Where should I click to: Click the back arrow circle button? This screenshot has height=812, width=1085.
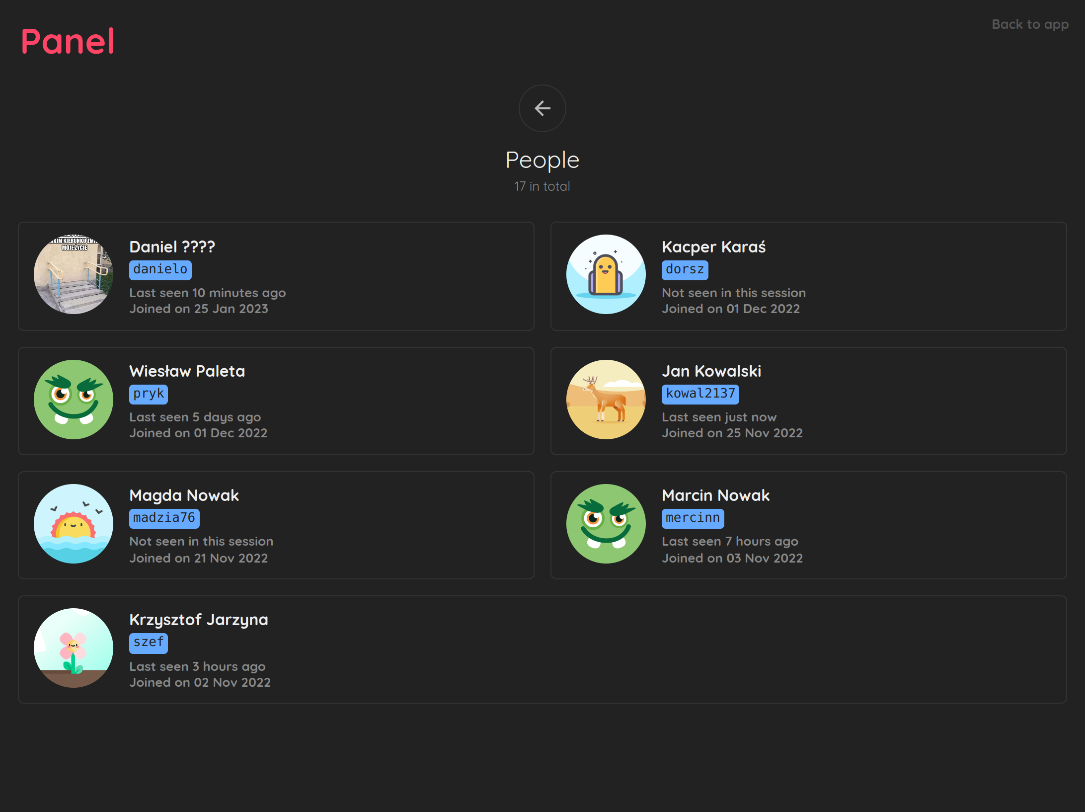(542, 108)
